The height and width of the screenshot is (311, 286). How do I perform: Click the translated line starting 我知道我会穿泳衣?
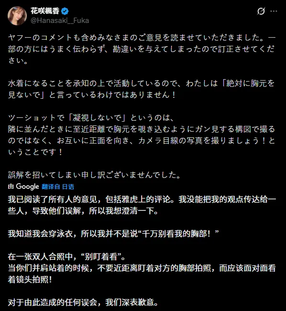(113, 234)
